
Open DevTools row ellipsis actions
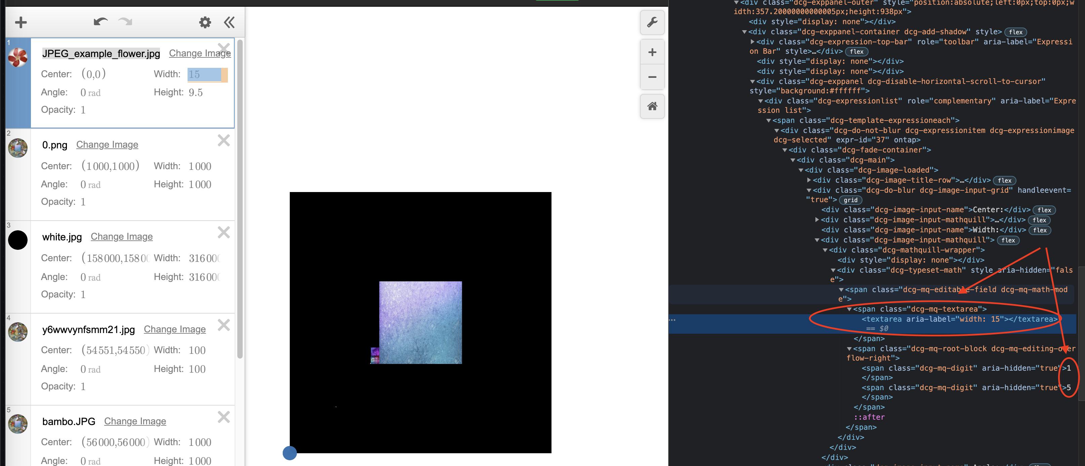point(672,320)
